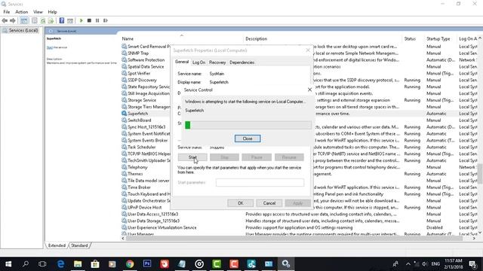Select the Software Protection service
The height and width of the screenshot is (271, 483).
(x=146, y=60)
